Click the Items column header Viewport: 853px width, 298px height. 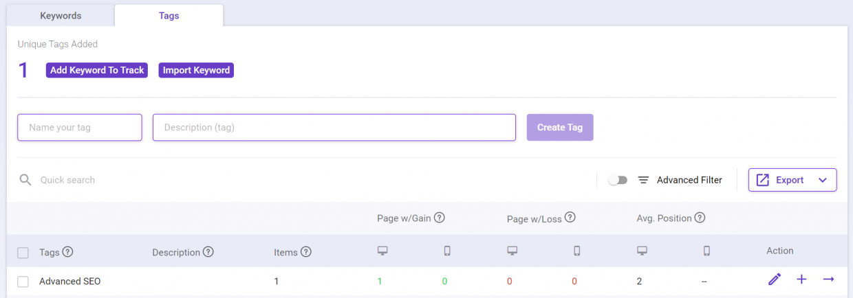[x=285, y=253]
